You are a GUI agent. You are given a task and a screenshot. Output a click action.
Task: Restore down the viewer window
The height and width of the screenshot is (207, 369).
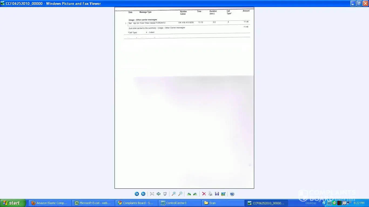[359, 4]
